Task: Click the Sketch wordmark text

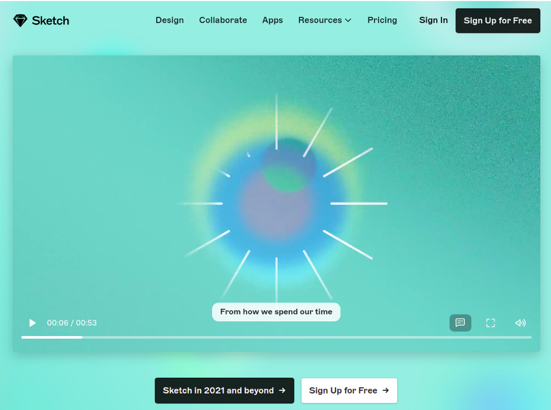Action: (x=50, y=21)
